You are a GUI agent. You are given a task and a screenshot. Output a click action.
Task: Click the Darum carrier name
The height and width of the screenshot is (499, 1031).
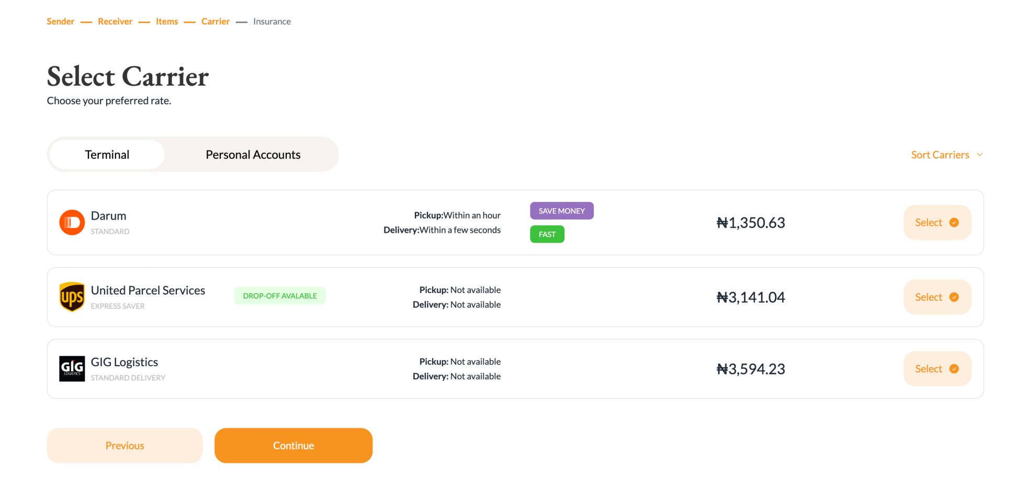108,216
